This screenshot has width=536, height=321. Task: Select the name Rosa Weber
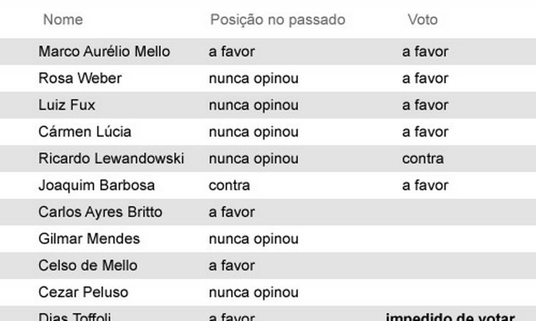pyautogui.click(x=80, y=78)
